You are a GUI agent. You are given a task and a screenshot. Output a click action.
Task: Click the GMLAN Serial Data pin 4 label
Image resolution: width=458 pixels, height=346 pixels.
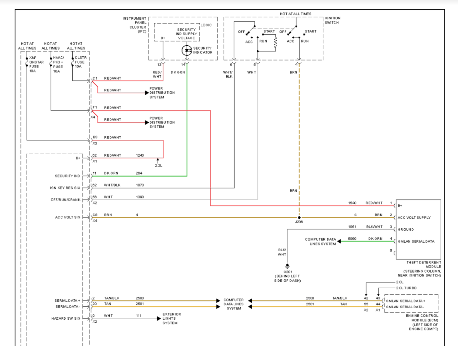[416, 241]
